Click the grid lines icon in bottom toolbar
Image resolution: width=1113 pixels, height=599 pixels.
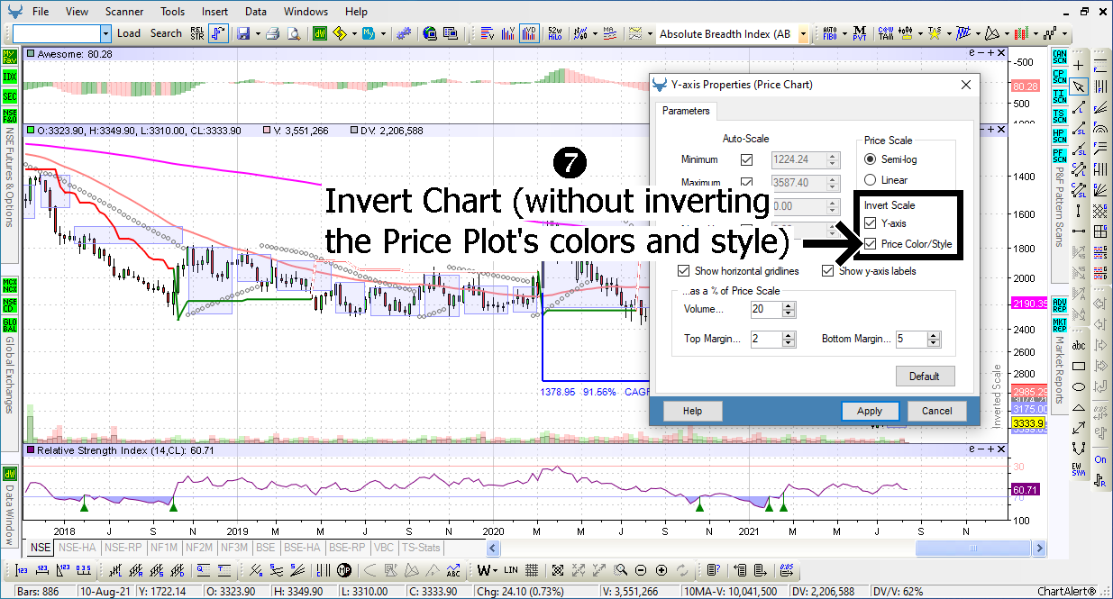pos(530,569)
